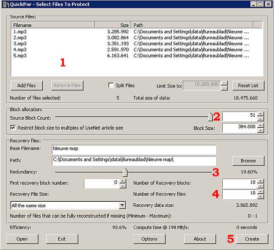Image resolution: width=274 pixels, height=250 pixels.
Task: Decrease First recovery block number
Action: click(123, 186)
